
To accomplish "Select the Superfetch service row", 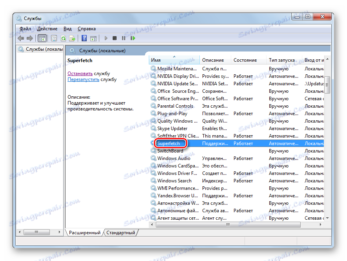I will click(237, 143).
